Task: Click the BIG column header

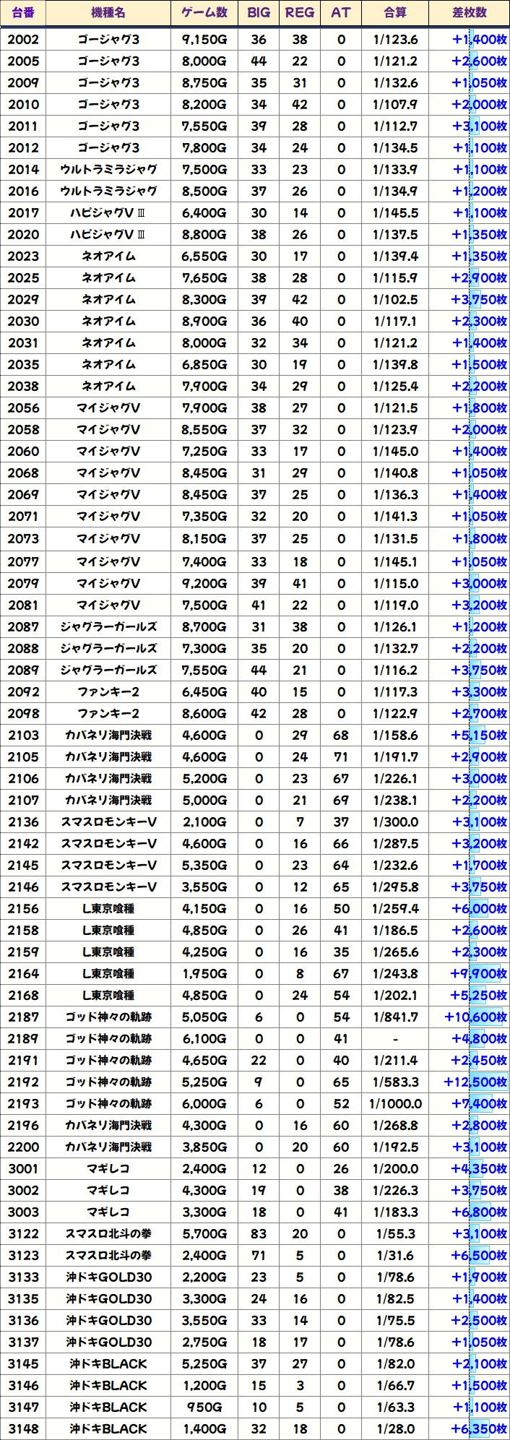Action: click(x=259, y=13)
